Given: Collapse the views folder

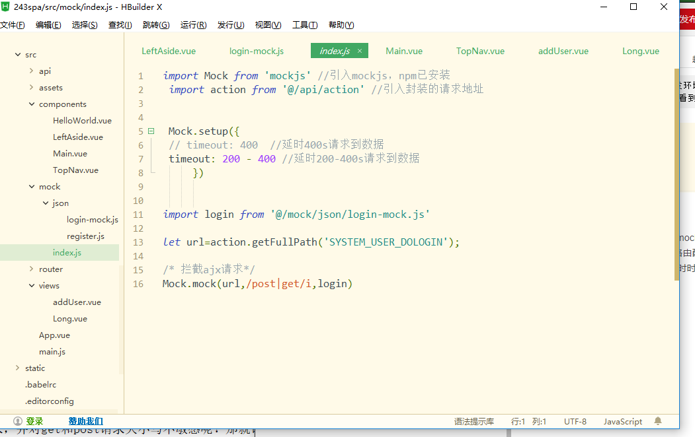Looking at the screenshot, I should click(x=32, y=285).
